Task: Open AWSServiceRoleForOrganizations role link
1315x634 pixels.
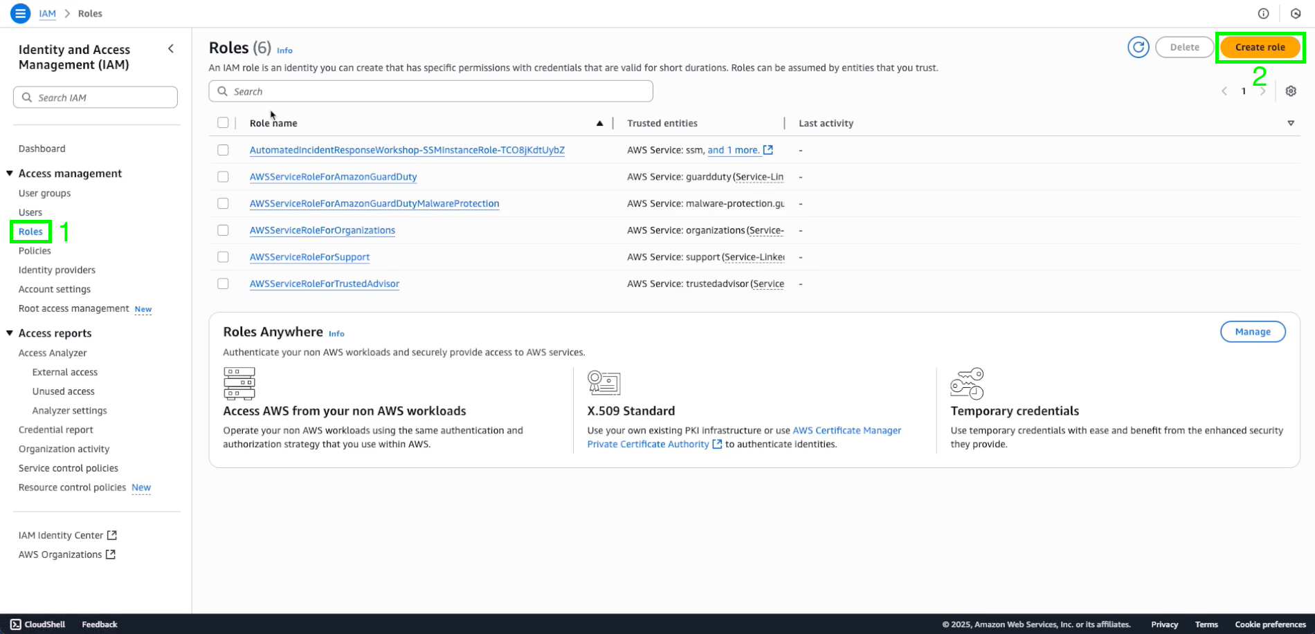Action: [x=323, y=230]
